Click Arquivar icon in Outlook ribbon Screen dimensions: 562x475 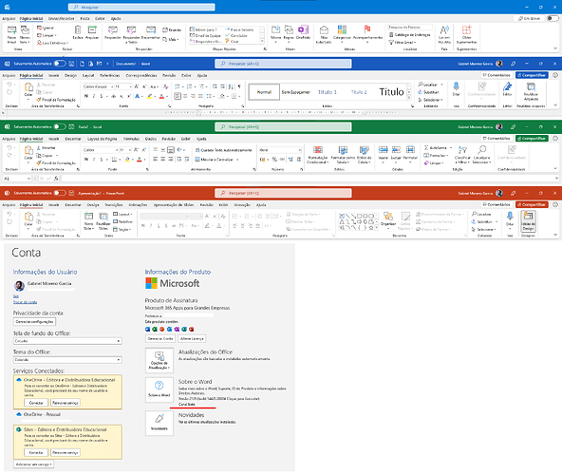(x=92, y=30)
